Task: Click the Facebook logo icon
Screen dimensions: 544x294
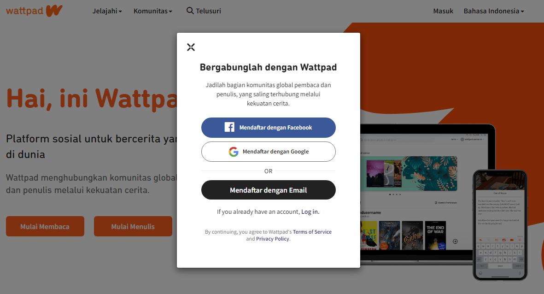Action: (229, 127)
